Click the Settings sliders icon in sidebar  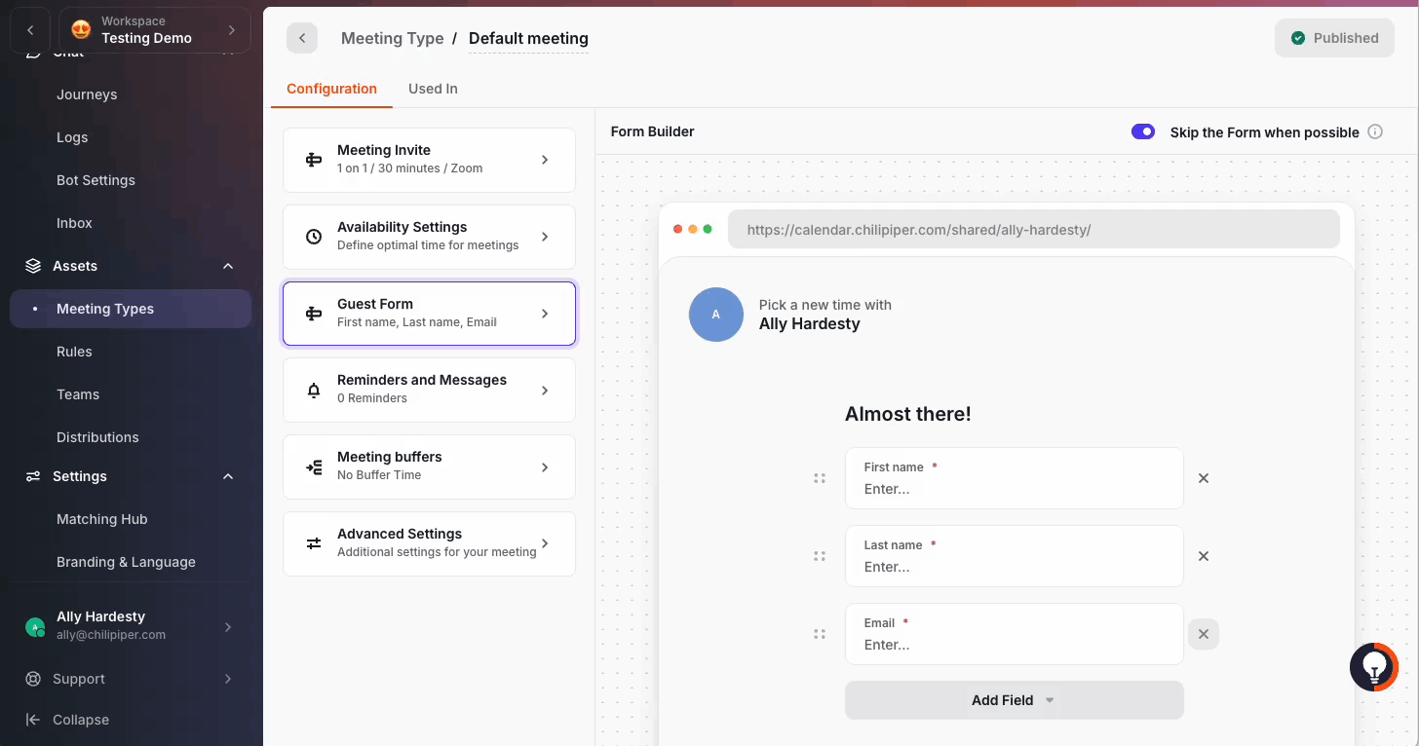(x=33, y=476)
